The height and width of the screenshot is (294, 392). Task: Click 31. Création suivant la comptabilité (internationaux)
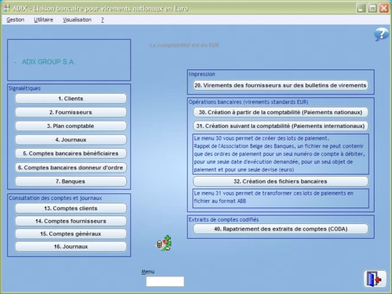pos(280,126)
